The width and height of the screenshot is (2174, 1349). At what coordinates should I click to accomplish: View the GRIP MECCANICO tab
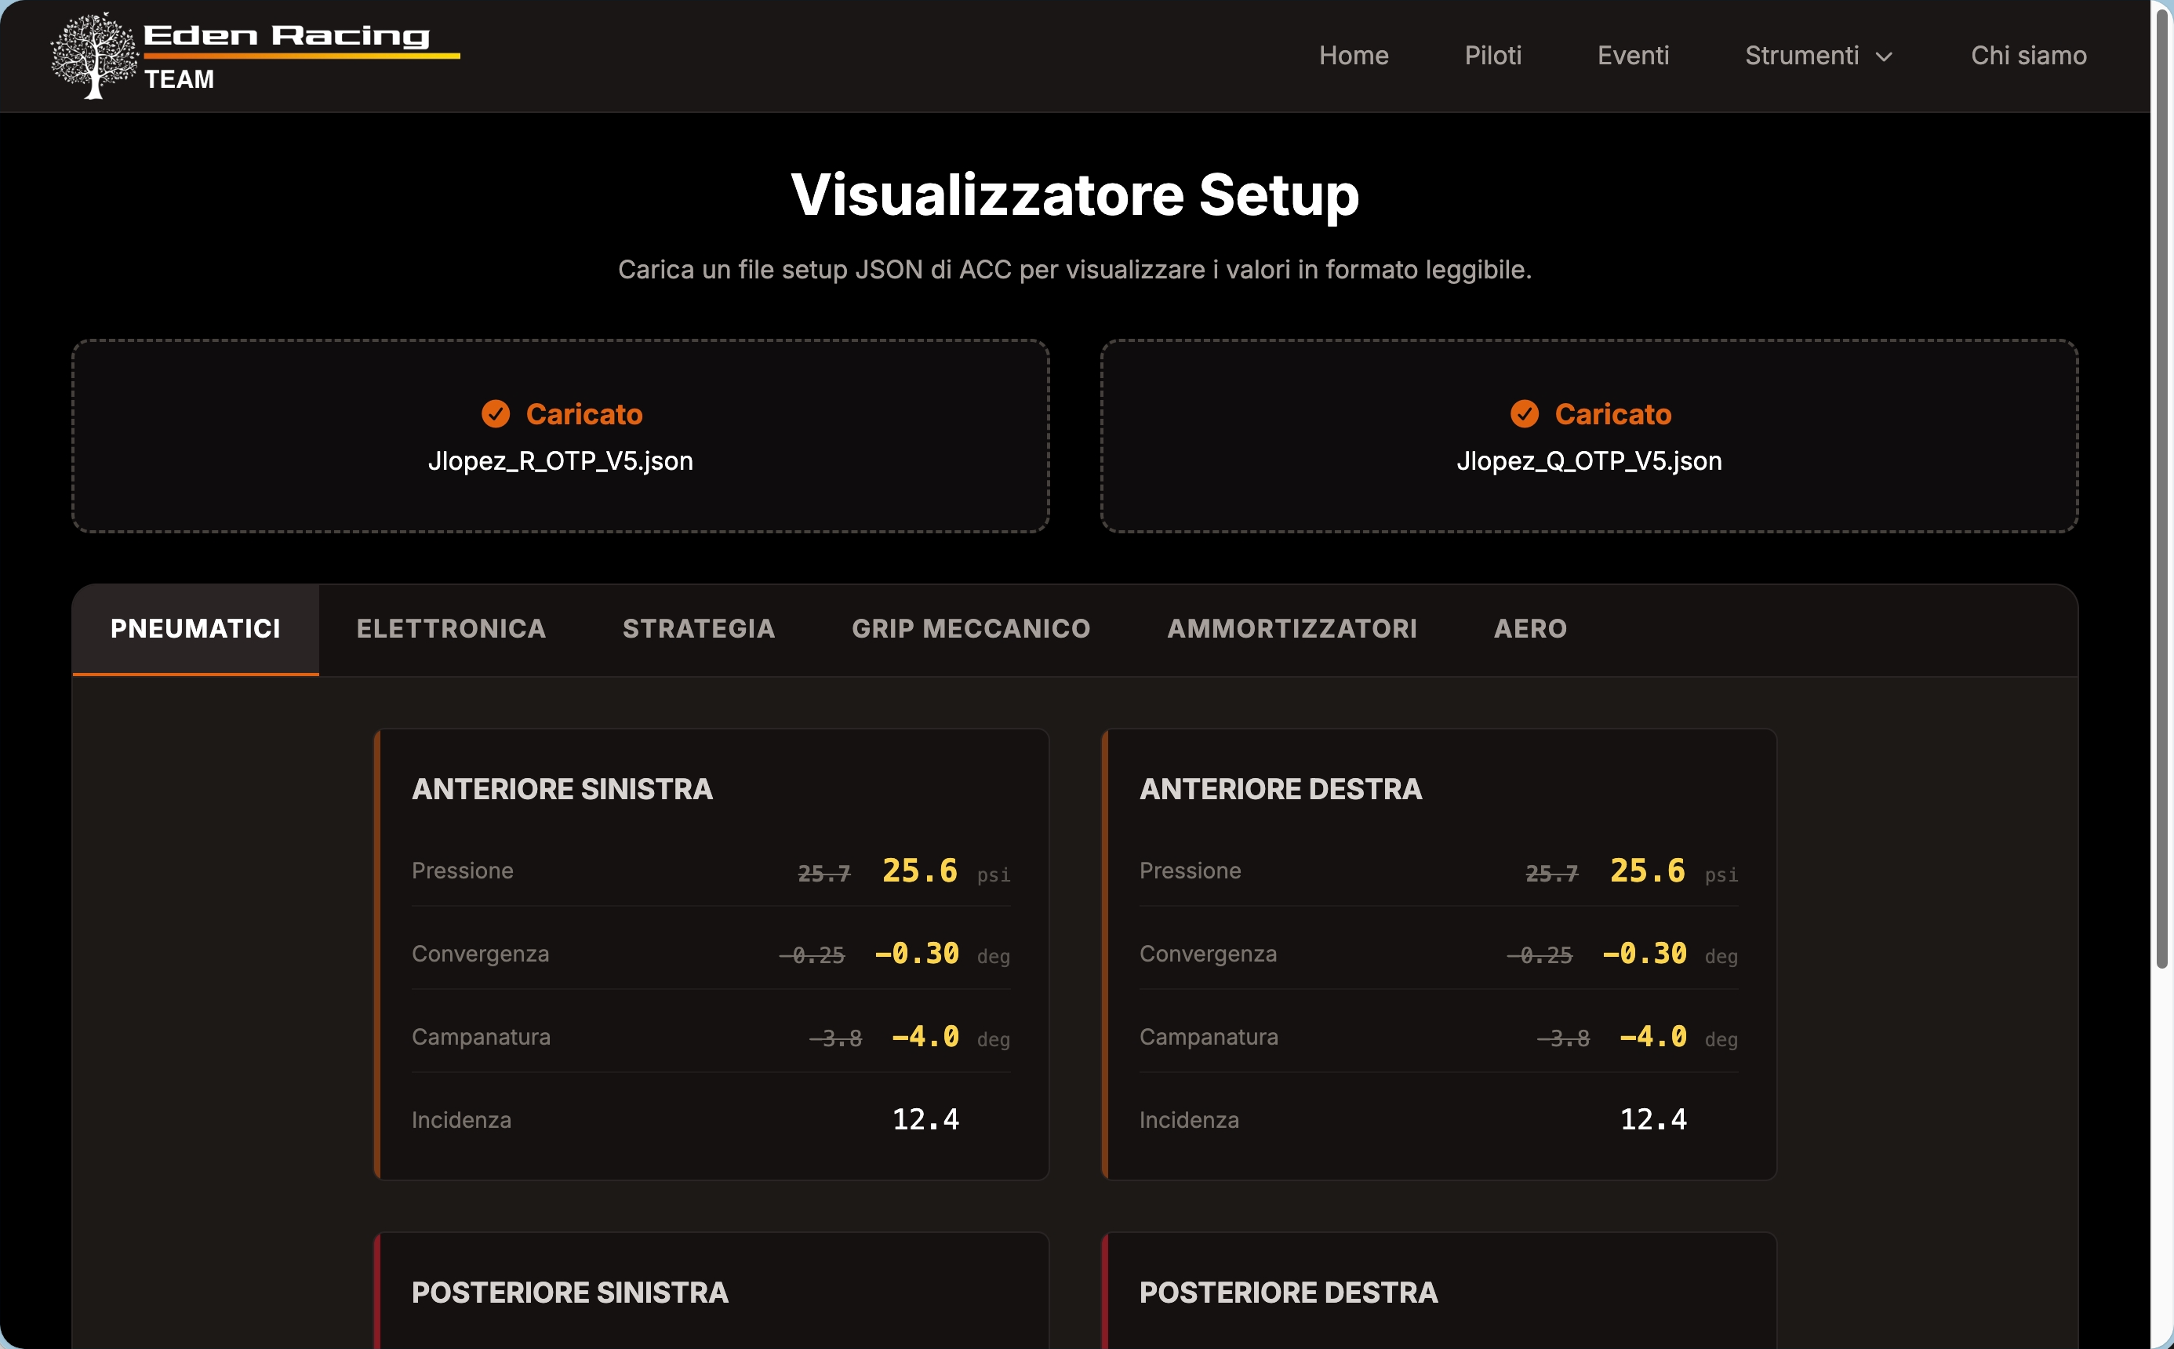972,629
